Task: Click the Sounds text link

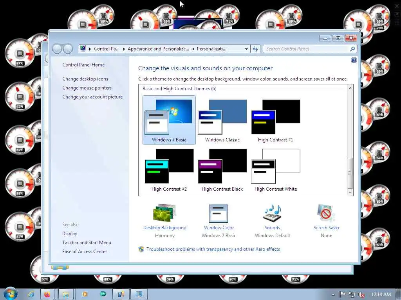Action: pos(273,228)
